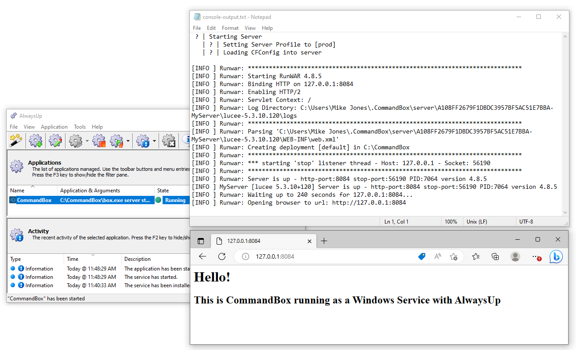View site information icon in address bar

point(246,256)
